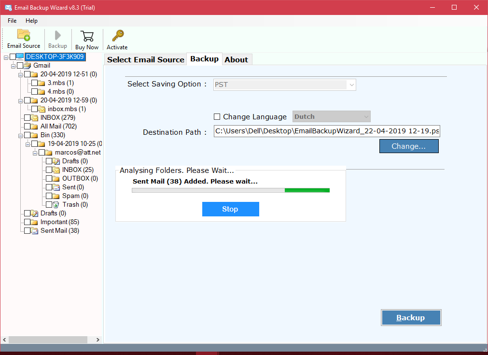Viewport: 488px width, 355px height.
Task: Switch to Select Email Source tab
Action: [x=146, y=60]
